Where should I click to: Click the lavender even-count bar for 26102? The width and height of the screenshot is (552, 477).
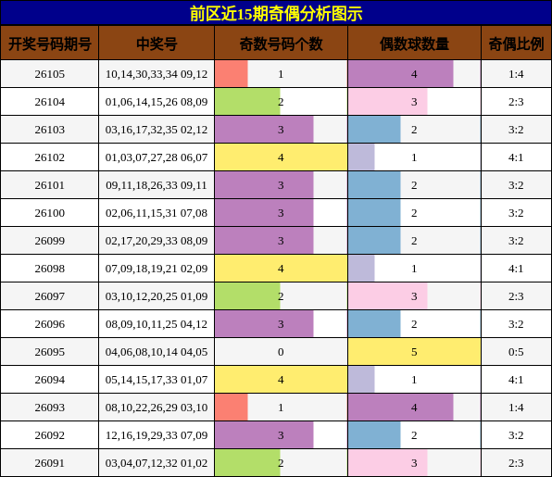point(361,157)
